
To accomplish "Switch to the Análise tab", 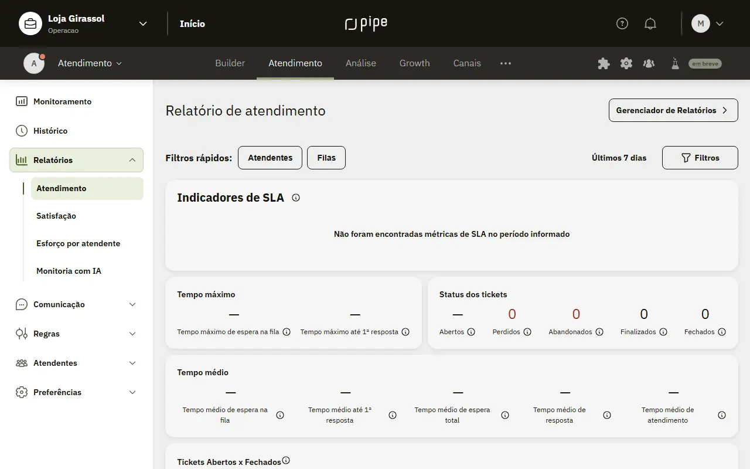I will click(361, 63).
